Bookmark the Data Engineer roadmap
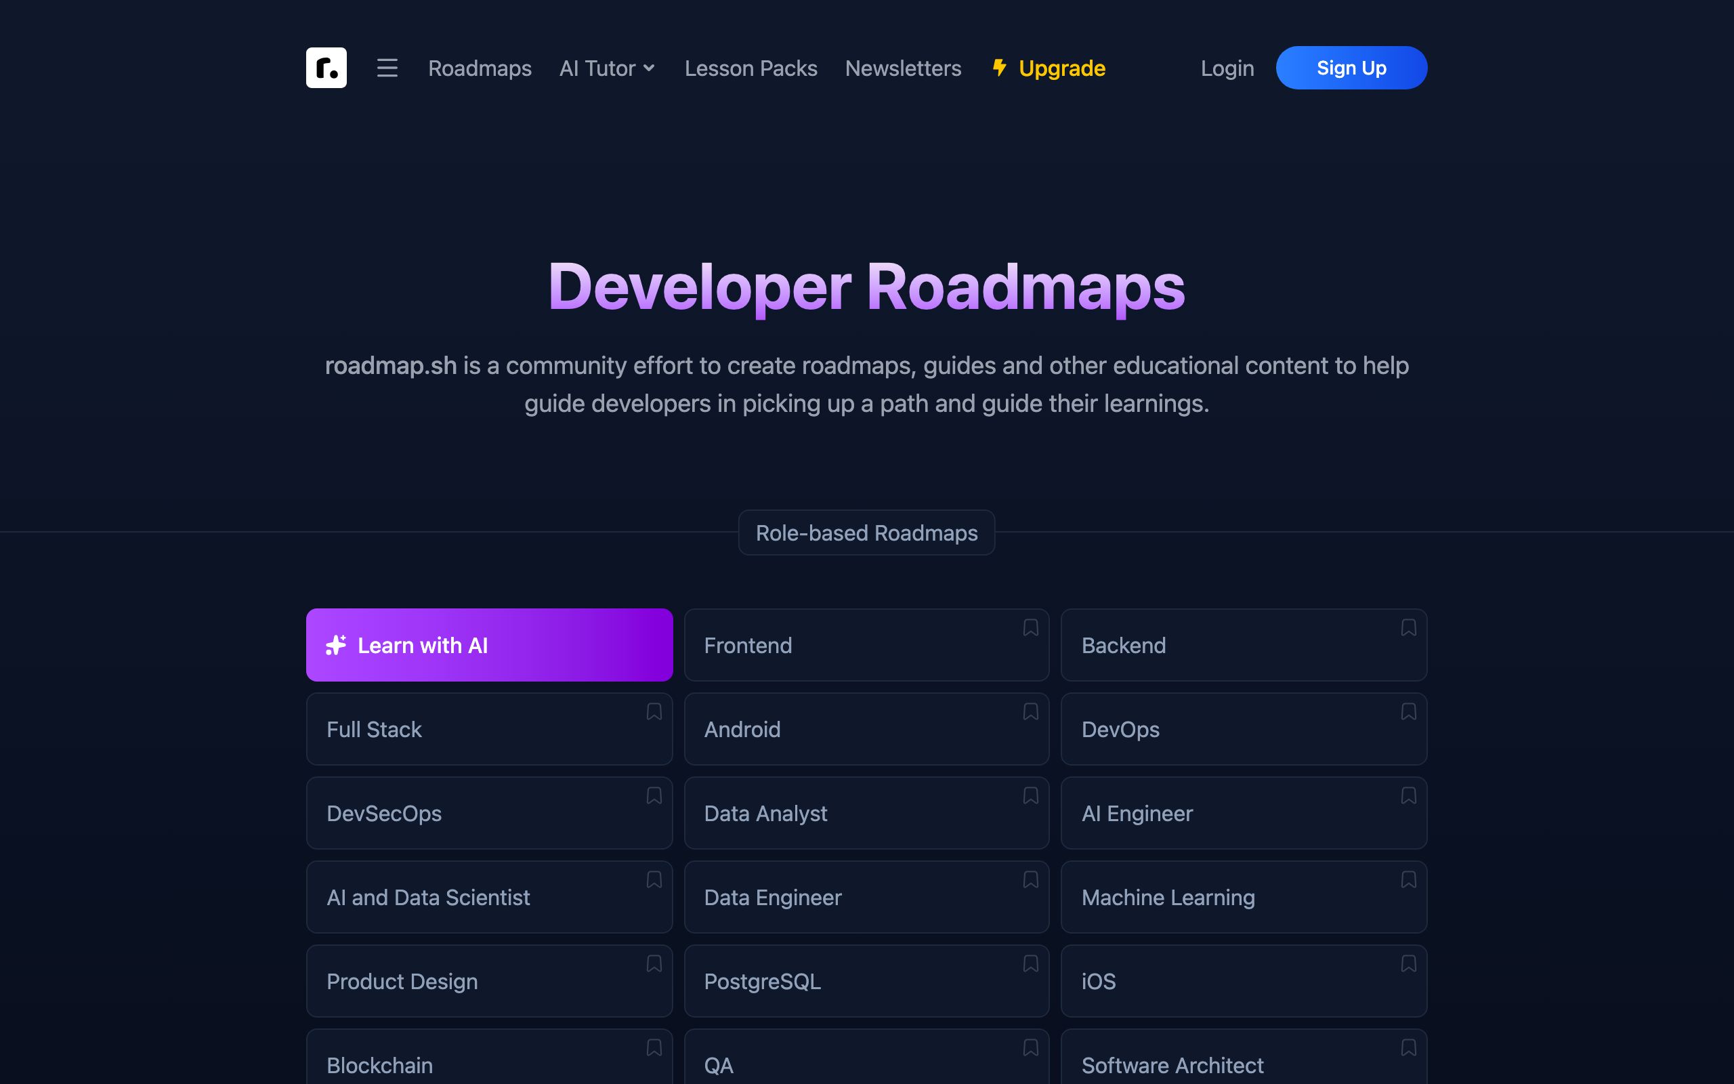This screenshot has width=1734, height=1084. pos(1030,879)
